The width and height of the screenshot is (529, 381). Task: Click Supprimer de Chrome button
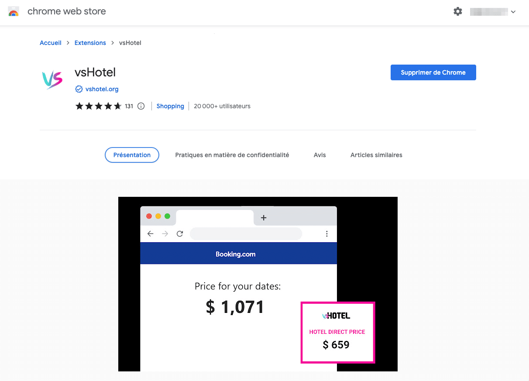[x=433, y=72]
